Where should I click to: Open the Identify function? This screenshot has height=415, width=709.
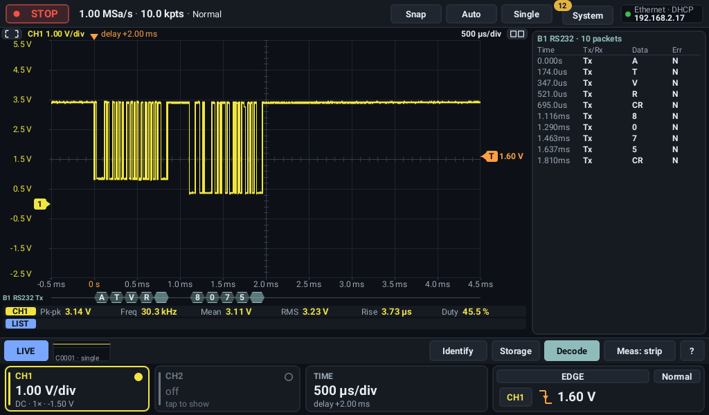point(458,351)
